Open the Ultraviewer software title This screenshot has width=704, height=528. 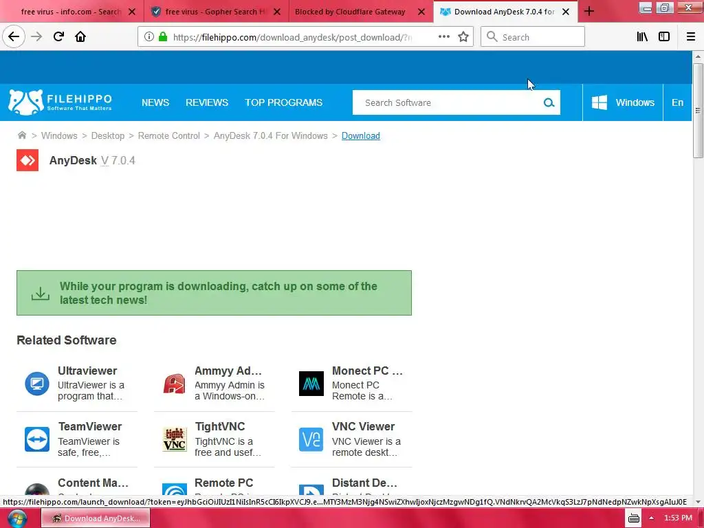pos(87,371)
